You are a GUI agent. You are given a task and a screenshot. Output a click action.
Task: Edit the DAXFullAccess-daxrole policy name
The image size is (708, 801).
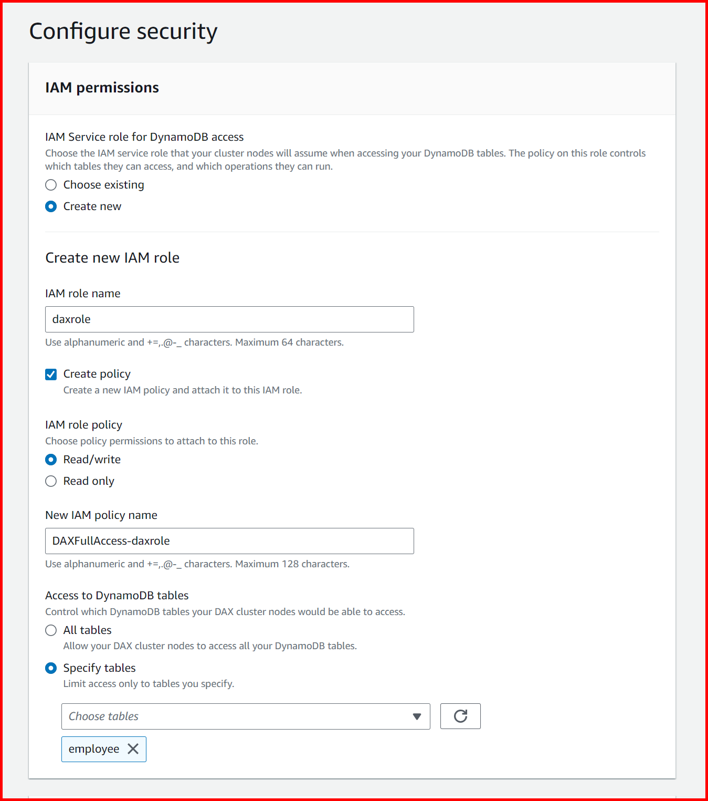pyautogui.click(x=229, y=540)
